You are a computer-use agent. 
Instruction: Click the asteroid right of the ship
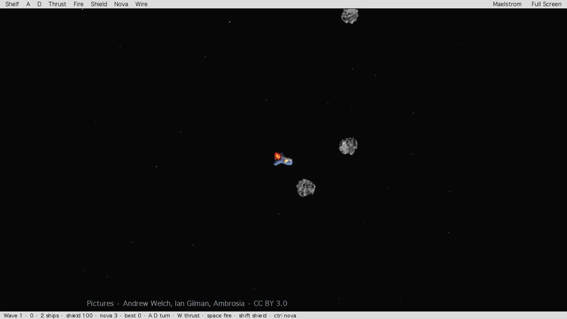pos(348,146)
